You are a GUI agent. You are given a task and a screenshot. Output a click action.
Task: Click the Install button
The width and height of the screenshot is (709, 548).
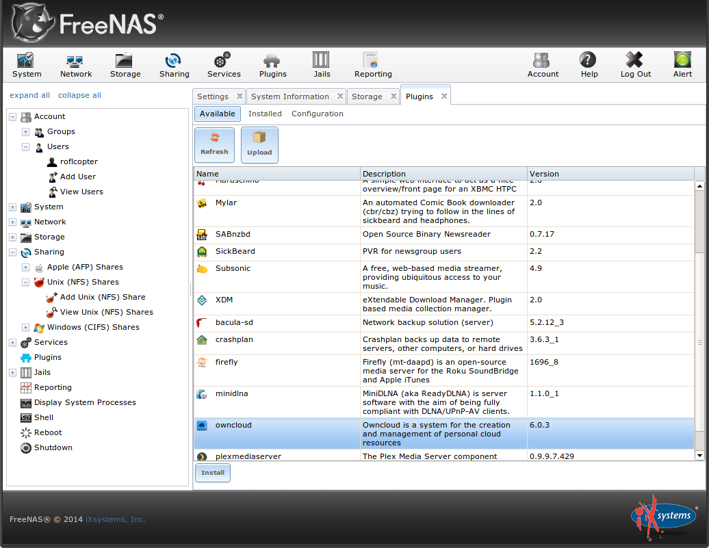(213, 473)
